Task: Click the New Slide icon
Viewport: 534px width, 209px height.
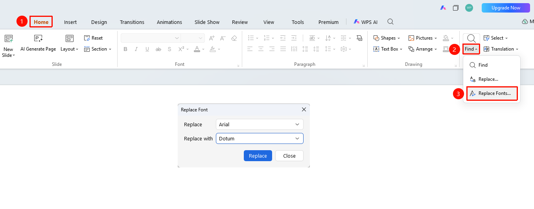Action: [9, 38]
